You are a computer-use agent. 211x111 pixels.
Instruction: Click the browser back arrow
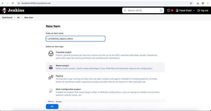coord(3,3)
